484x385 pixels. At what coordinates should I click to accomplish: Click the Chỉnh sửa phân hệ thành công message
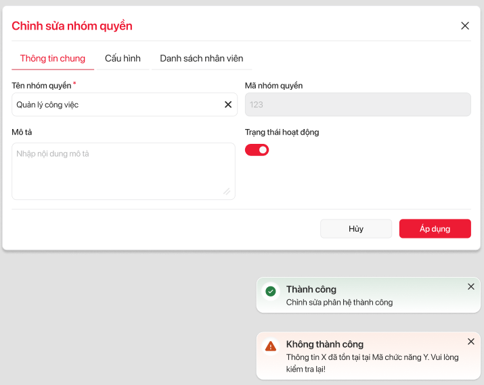click(x=339, y=303)
